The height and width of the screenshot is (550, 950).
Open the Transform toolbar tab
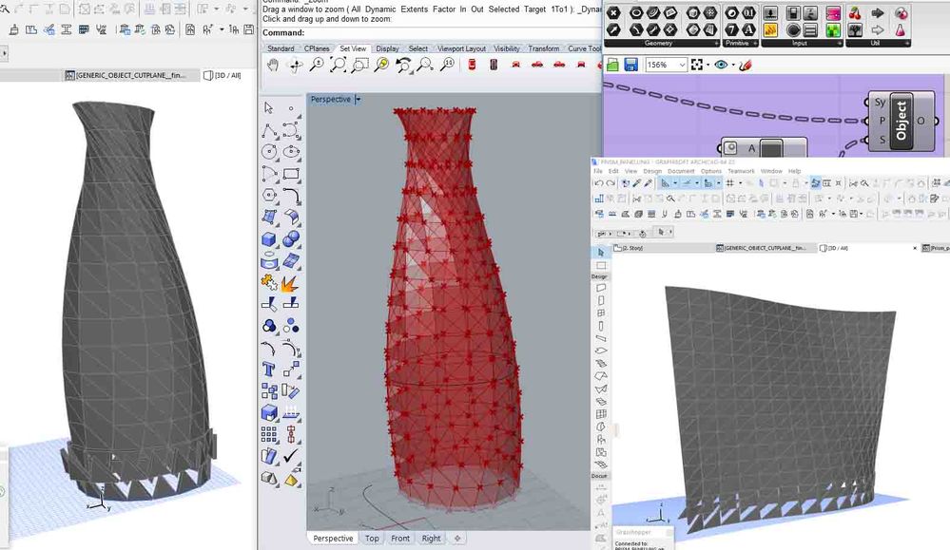543,48
